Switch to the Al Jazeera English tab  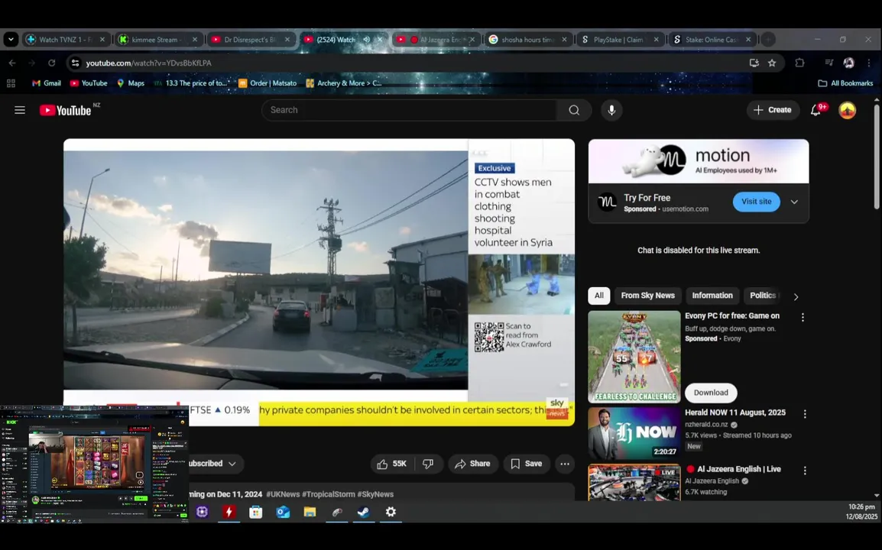pos(436,40)
